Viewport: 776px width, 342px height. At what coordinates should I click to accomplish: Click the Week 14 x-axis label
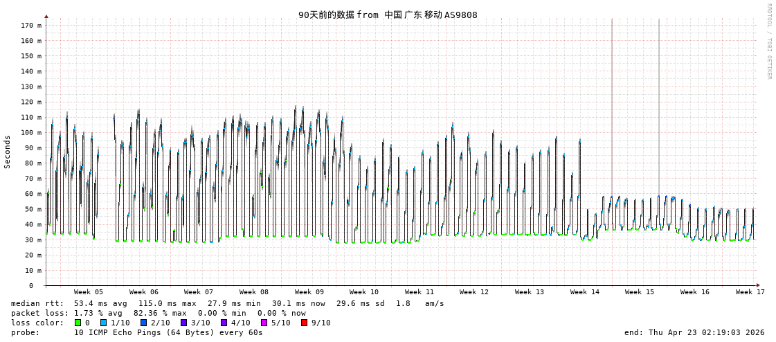point(584,292)
